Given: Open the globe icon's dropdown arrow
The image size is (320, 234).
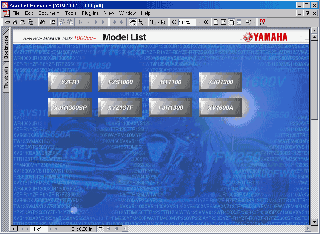Looking at the screenshot, I should 36,22.
